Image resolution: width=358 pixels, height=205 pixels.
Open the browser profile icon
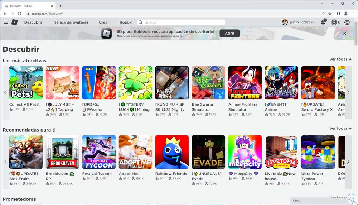click(x=346, y=14)
